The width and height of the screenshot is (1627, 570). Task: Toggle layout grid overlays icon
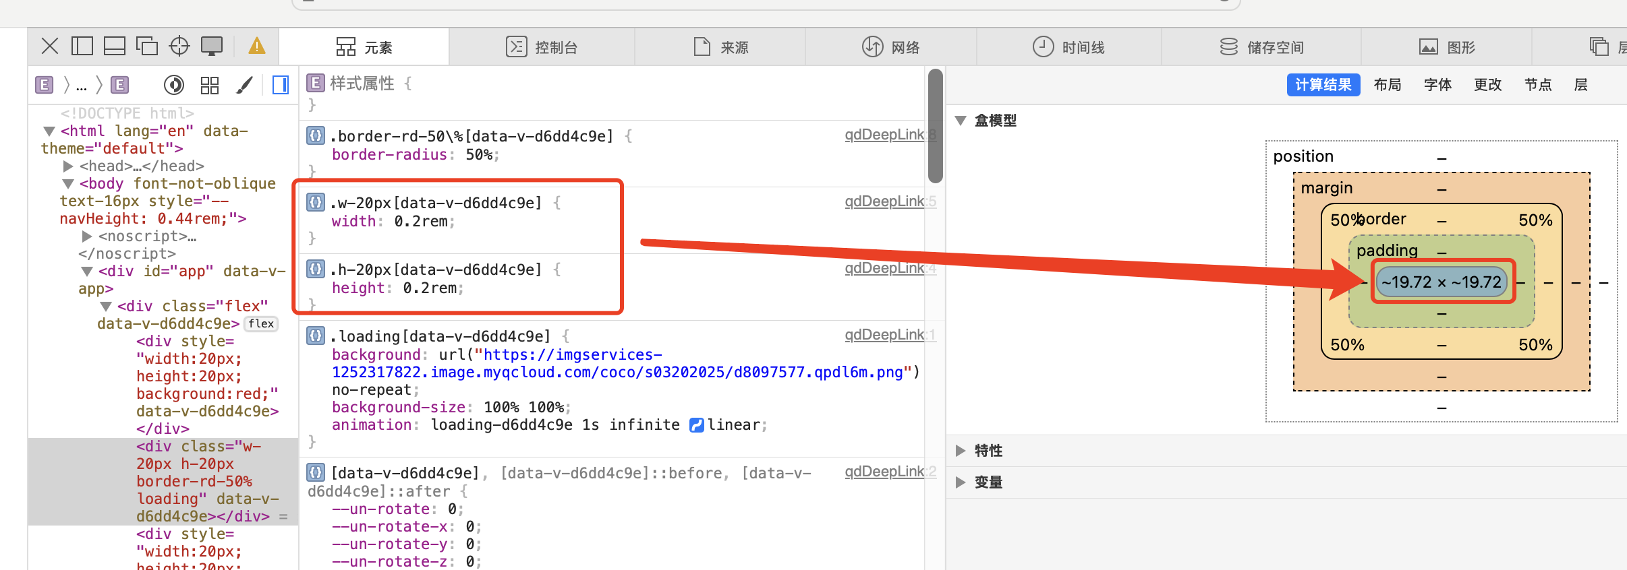coord(210,85)
